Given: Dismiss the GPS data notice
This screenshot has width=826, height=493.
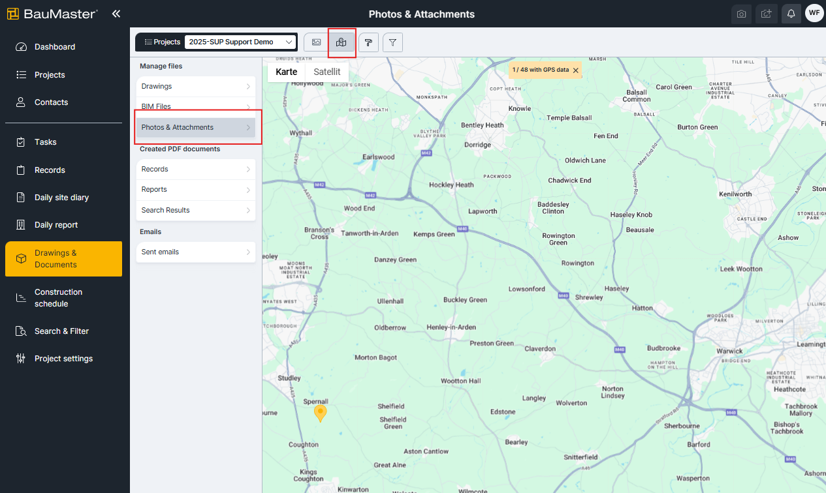Looking at the screenshot, I should pyautogui.click(x=575, y=70).
